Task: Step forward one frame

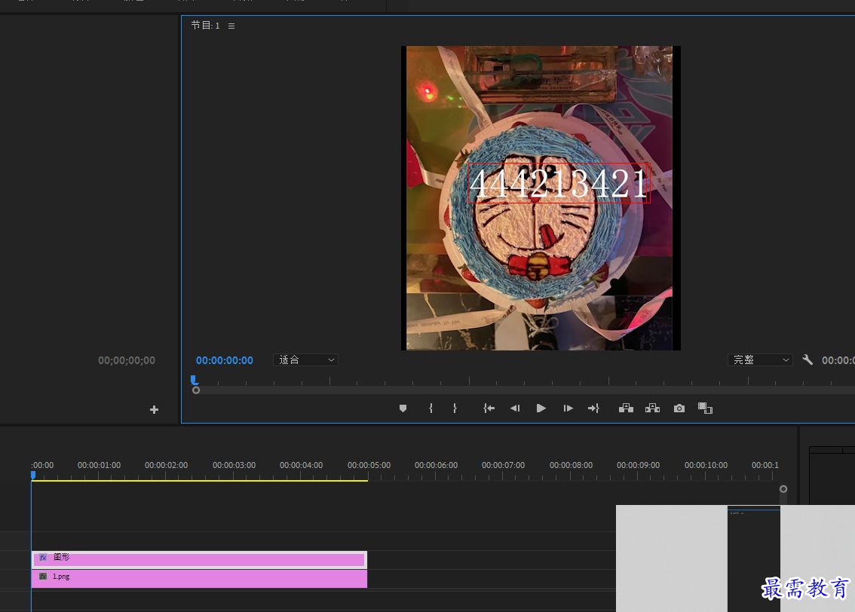Action: coord(568,409)
